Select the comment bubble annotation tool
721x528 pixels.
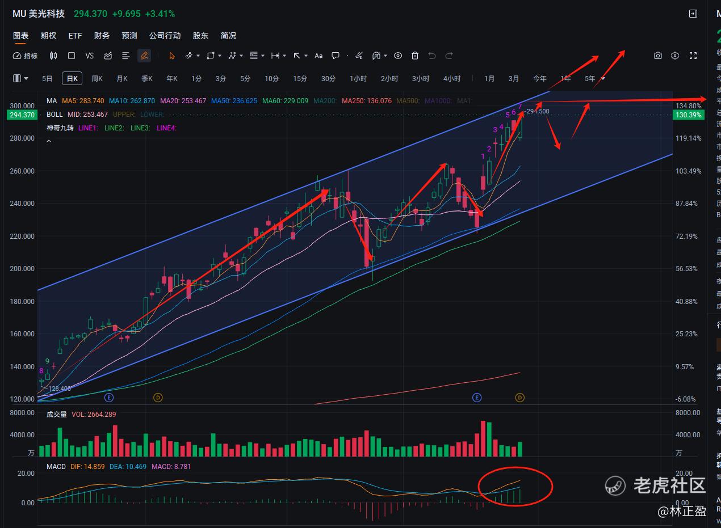point(336,56)
